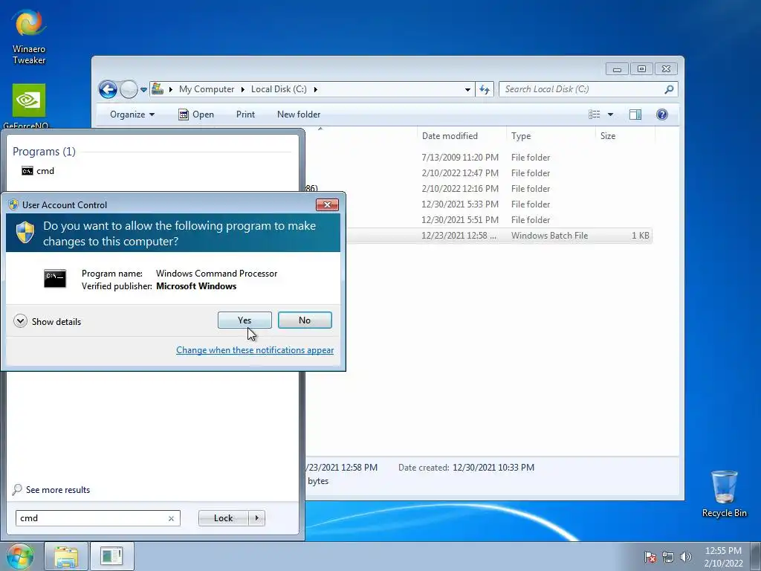Open Change when these notifications appear link

tap(255, 350)
